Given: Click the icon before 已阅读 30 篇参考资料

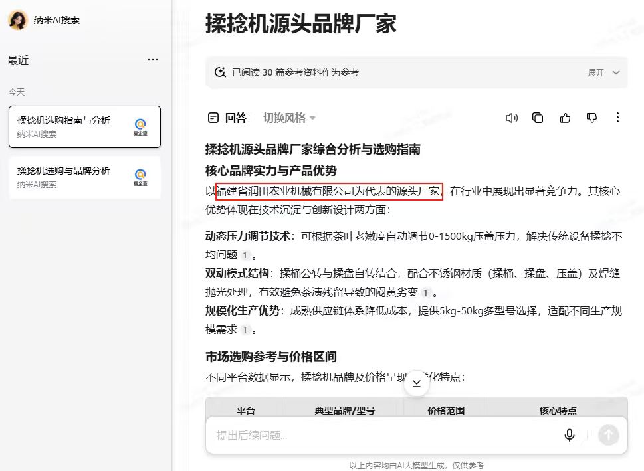Looking at the screenshot, I should coord(220,72).
